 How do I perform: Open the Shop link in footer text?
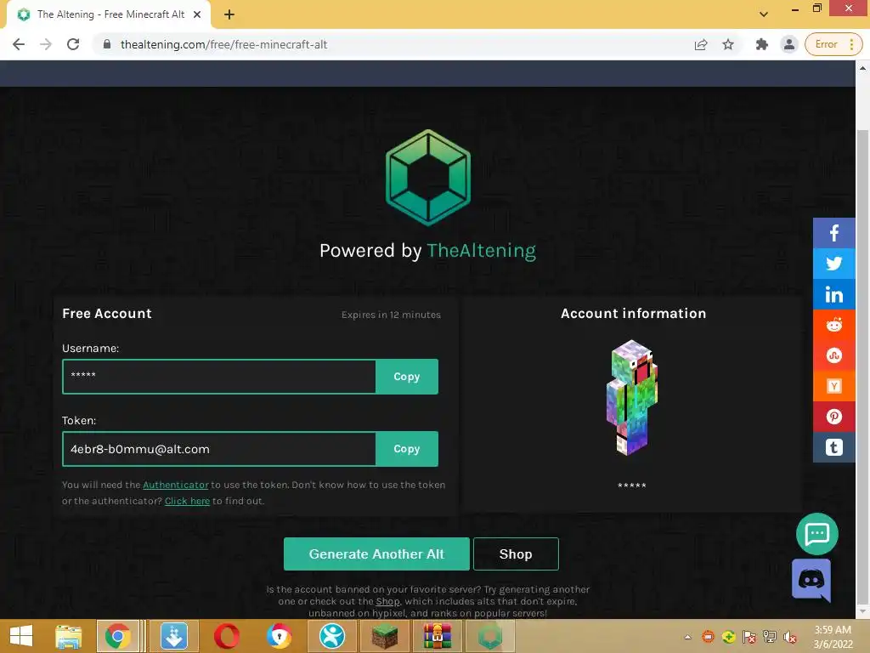click(387, 601)
